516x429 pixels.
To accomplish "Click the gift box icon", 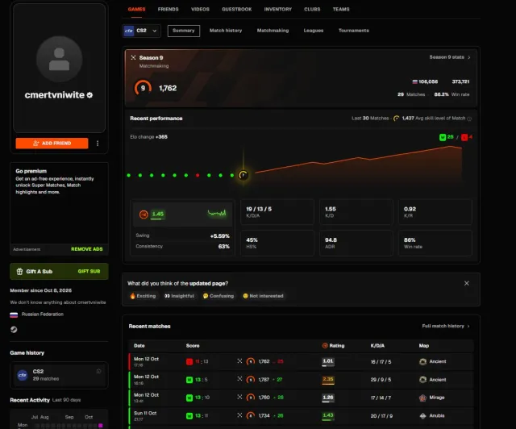I will 19,271.
